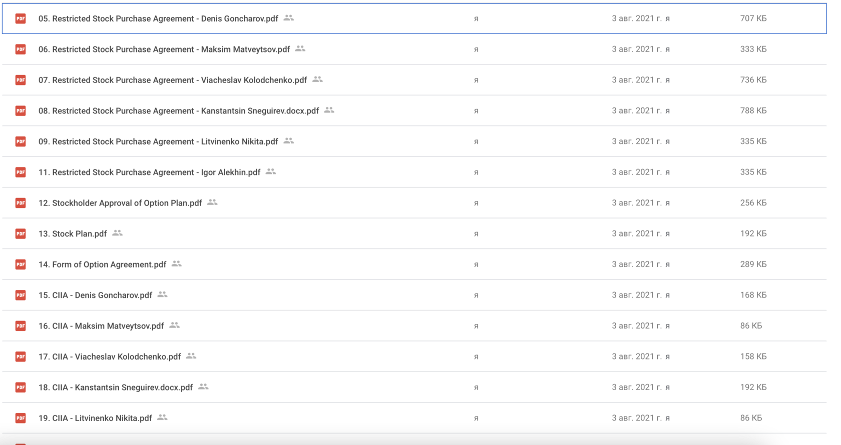This screenshot has width=841, height=445.
Task: Click shared icon next to 13. Stock Plan.pdf
Action: click(x=118, y=233)
